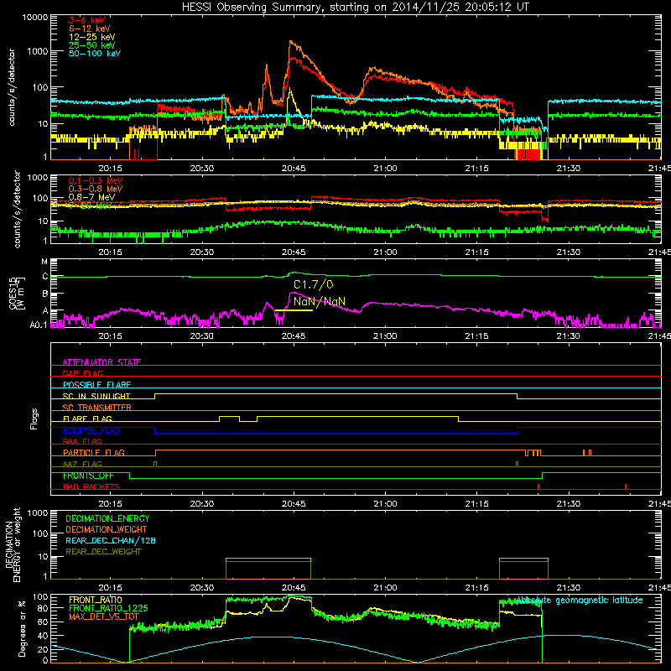Click the 0.8-7 MeV legend label
Image resolution: width=671 pixels, height=671 pixels.
[x=91, y=197]
